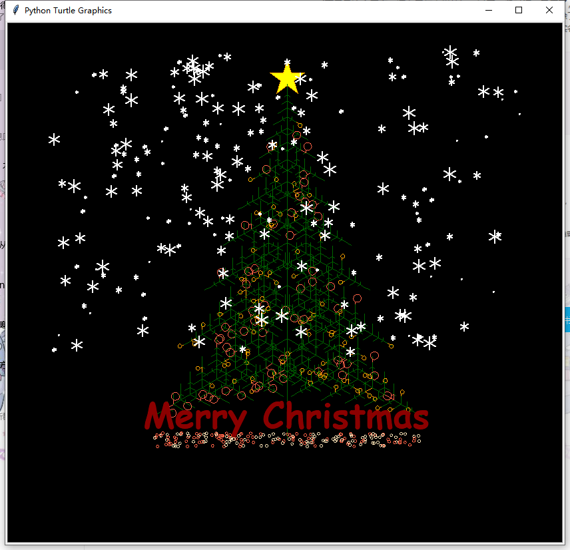
Task: Minimize the Python Turtle Graphics window
Action: coord(489,10)
